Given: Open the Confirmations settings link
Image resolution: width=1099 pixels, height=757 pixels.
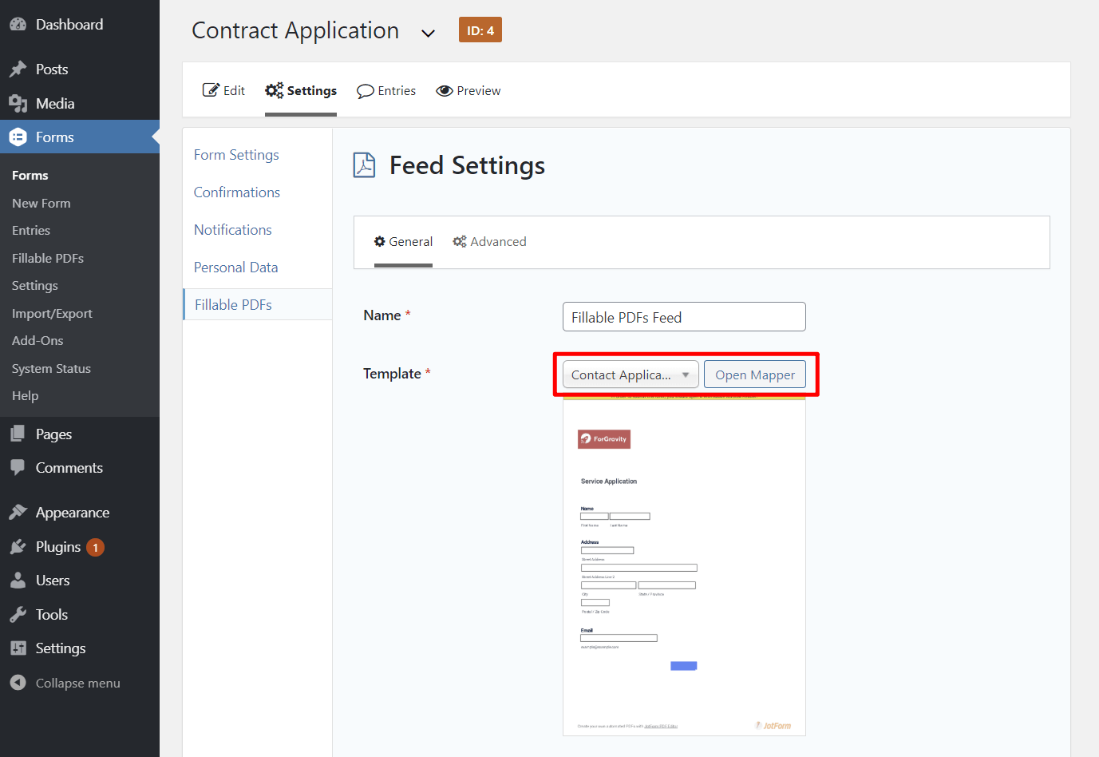Looking at the screenshot, I should (x=236, y=192).
